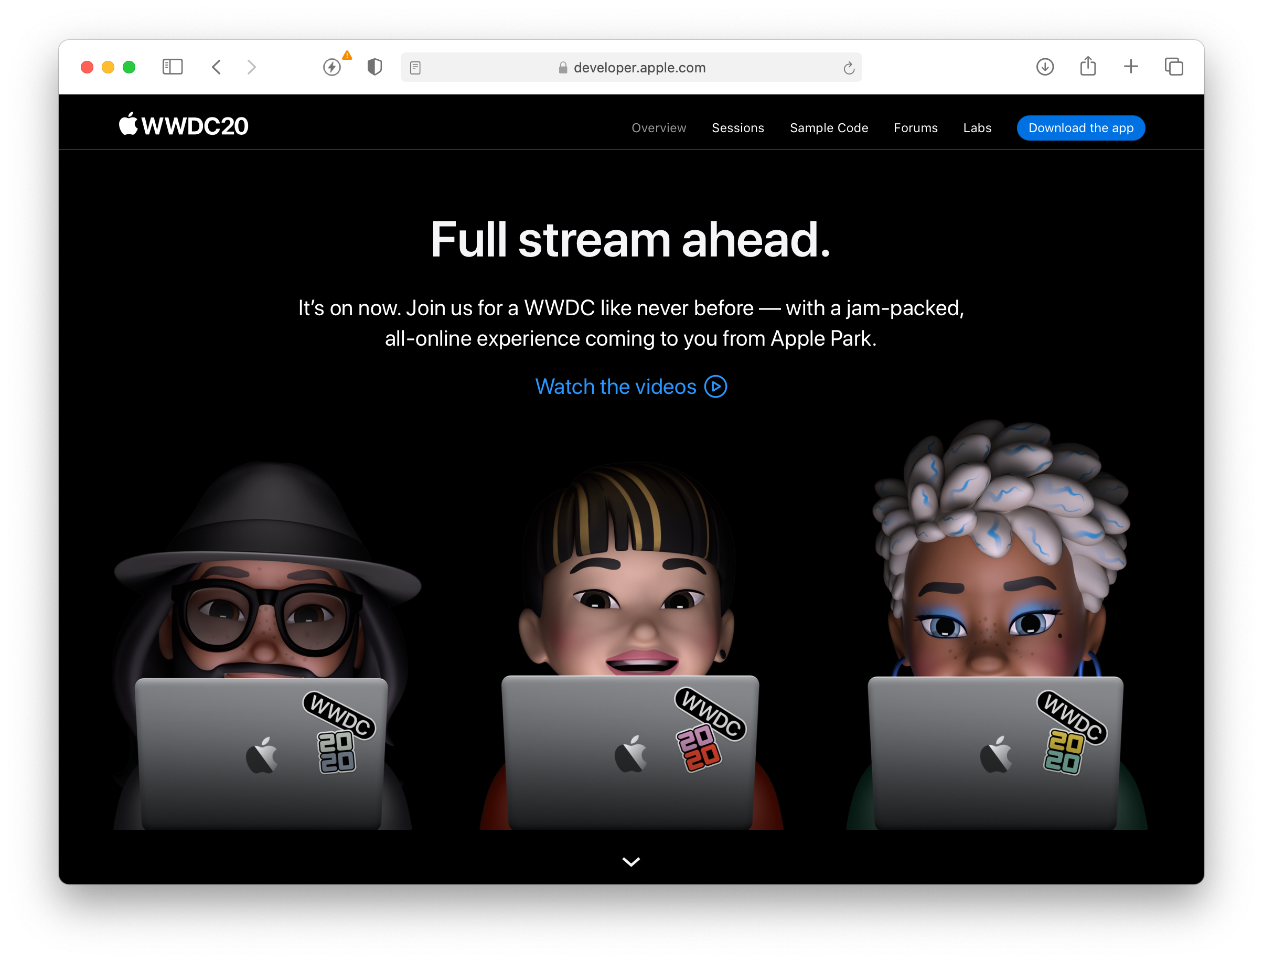
Task: Toggle the Safari sidebar
Action: [173, 67]
